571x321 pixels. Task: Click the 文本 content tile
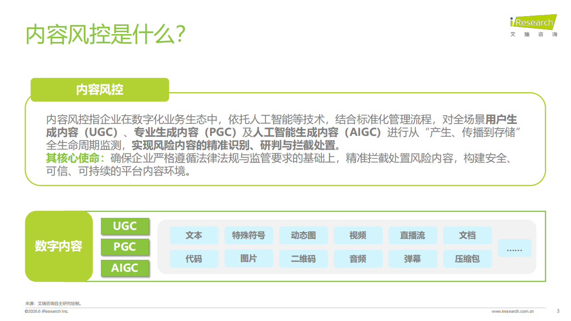pyautogui.click(x=194, y=235)
